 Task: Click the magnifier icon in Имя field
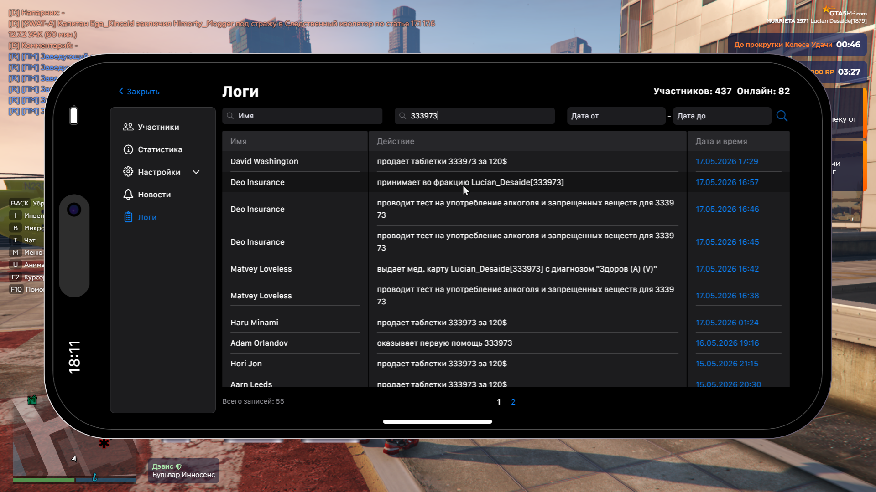230,116
